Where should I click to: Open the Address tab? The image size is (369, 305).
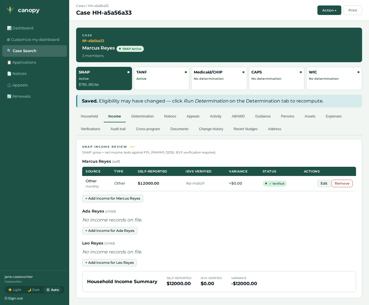[274, 129]
